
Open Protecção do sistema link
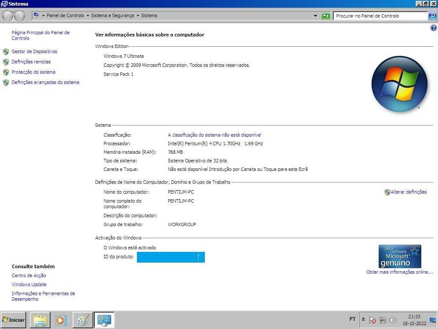33,72
